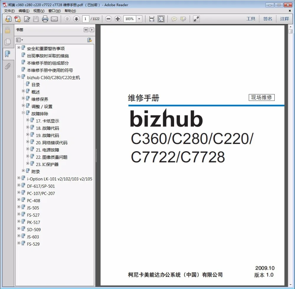Screen dimensions: 295x289
Task: Expand the 22. 图像质量问题 bookmark
Action: click(28, 156)
